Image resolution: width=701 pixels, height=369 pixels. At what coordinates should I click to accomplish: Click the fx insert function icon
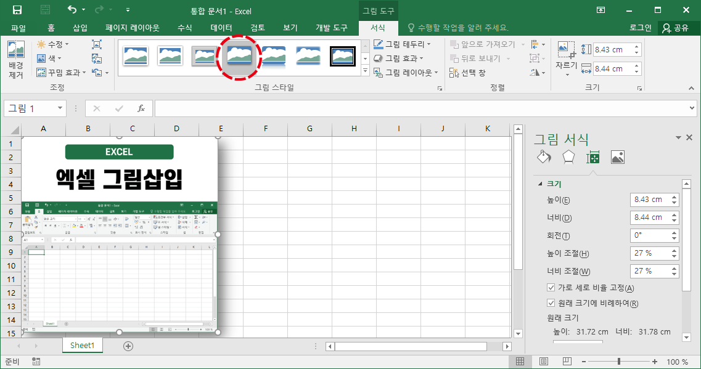click(x=141, y=108)
